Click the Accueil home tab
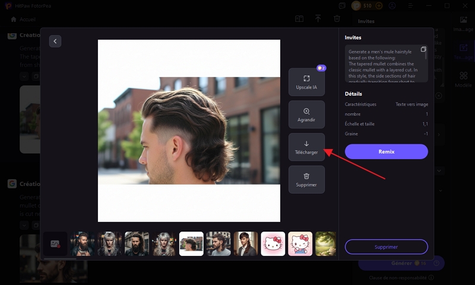The image size is (475, 285). point(23,19)
